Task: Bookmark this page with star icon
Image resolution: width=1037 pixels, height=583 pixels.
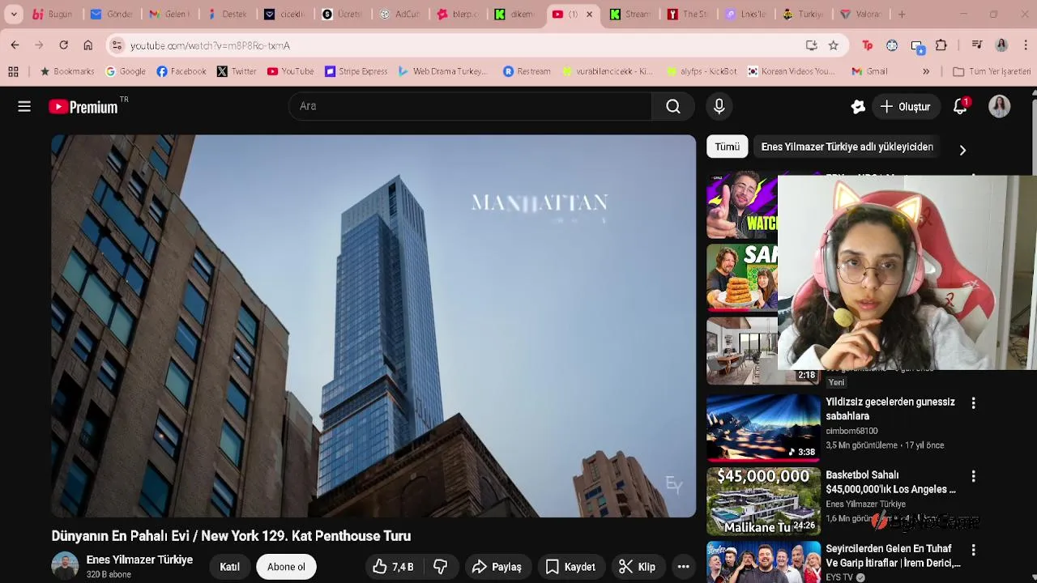Action: (833, 45)
